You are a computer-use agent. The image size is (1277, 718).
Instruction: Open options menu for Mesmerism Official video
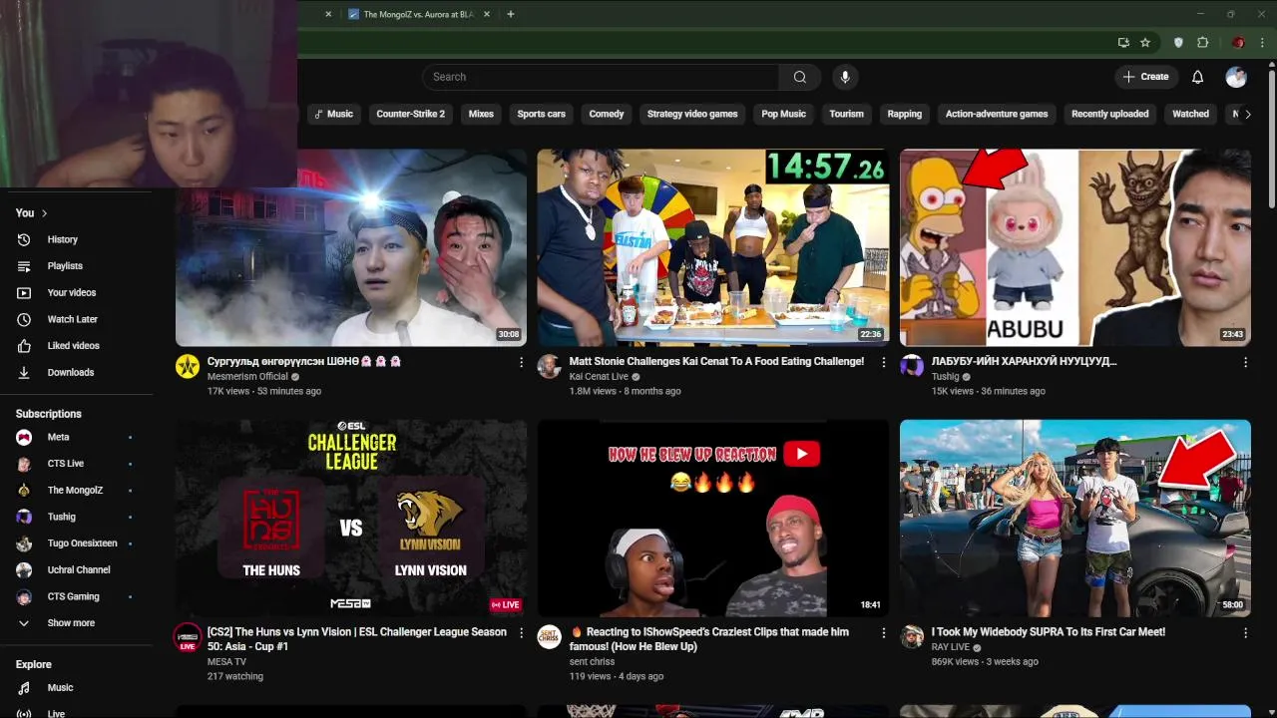tap(521, 363)
